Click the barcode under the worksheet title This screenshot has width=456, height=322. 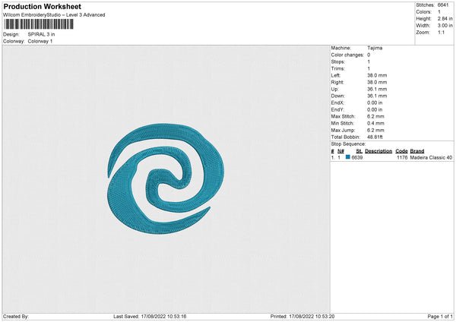pyautogui.click(x=39, y=24)
